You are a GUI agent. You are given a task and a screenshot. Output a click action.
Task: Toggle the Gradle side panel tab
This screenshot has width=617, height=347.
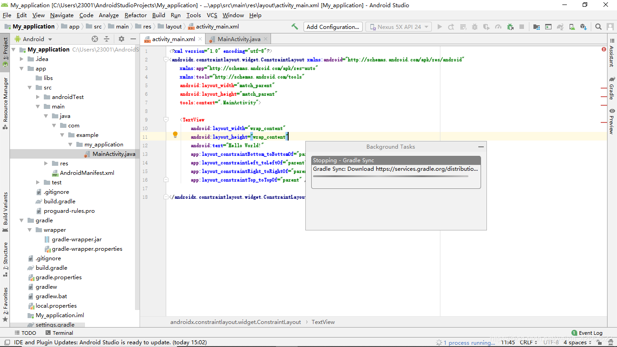(x=612, y=88)
